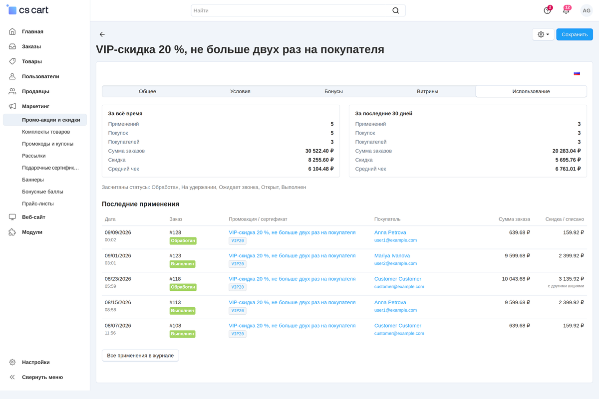Click the back arrow icon
The width and height of the screenshot is (599, 399).
point(102,34)
